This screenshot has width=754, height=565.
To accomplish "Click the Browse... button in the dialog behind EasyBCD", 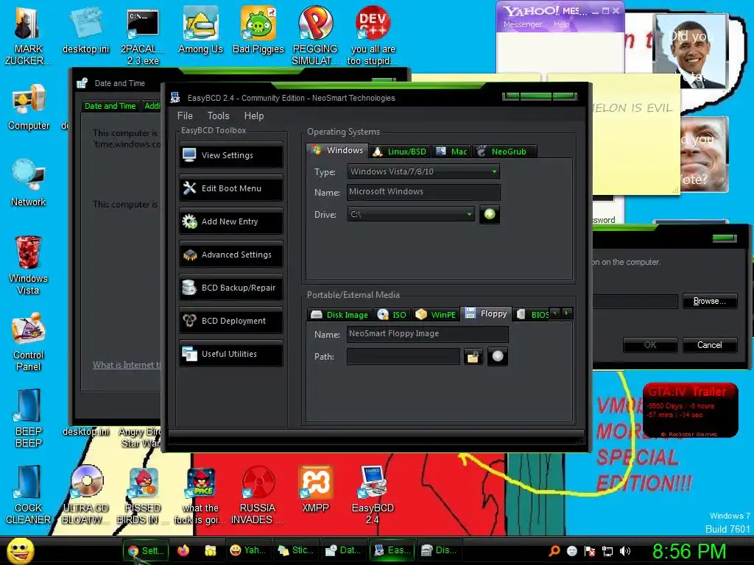I will point(709,301).
